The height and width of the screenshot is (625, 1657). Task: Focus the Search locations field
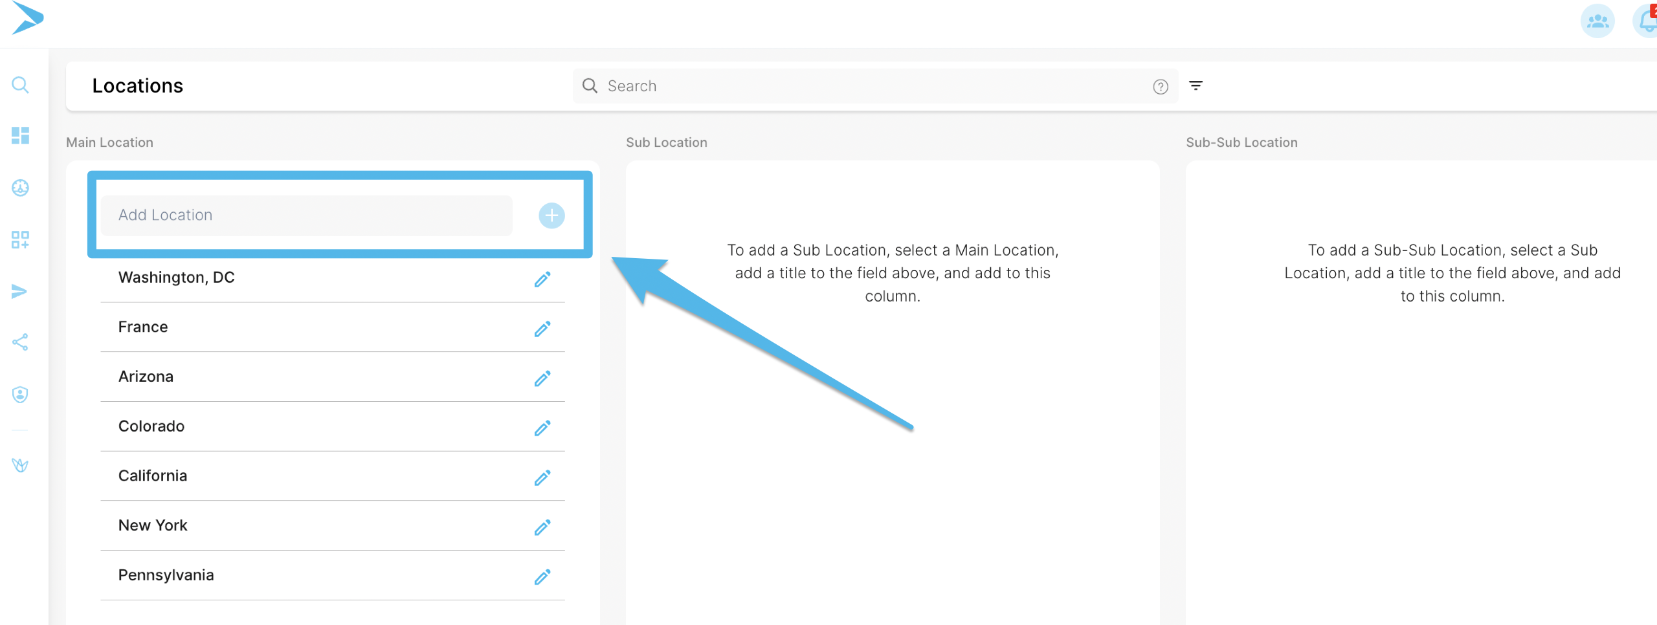(x=875, y=86)
